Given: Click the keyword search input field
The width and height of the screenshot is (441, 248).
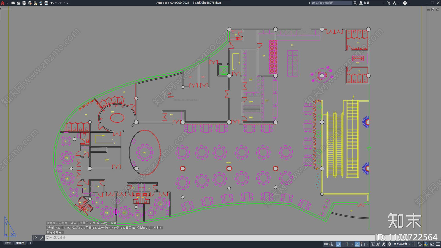Looking at the screenshot, I should pyautogui.click(x=332, y=3).
